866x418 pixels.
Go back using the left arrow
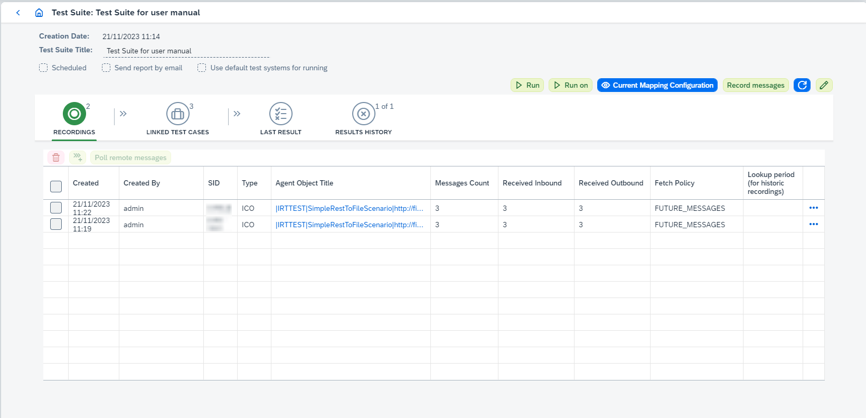[18, 13]
